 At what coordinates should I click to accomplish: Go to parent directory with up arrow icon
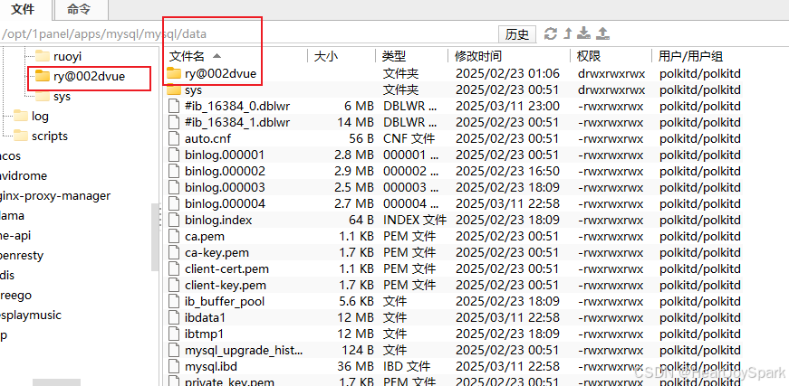click(568, 33)
